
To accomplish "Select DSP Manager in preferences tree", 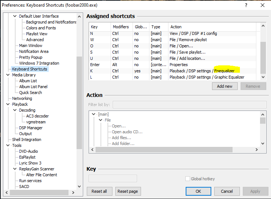I will (x=31, y=128).
